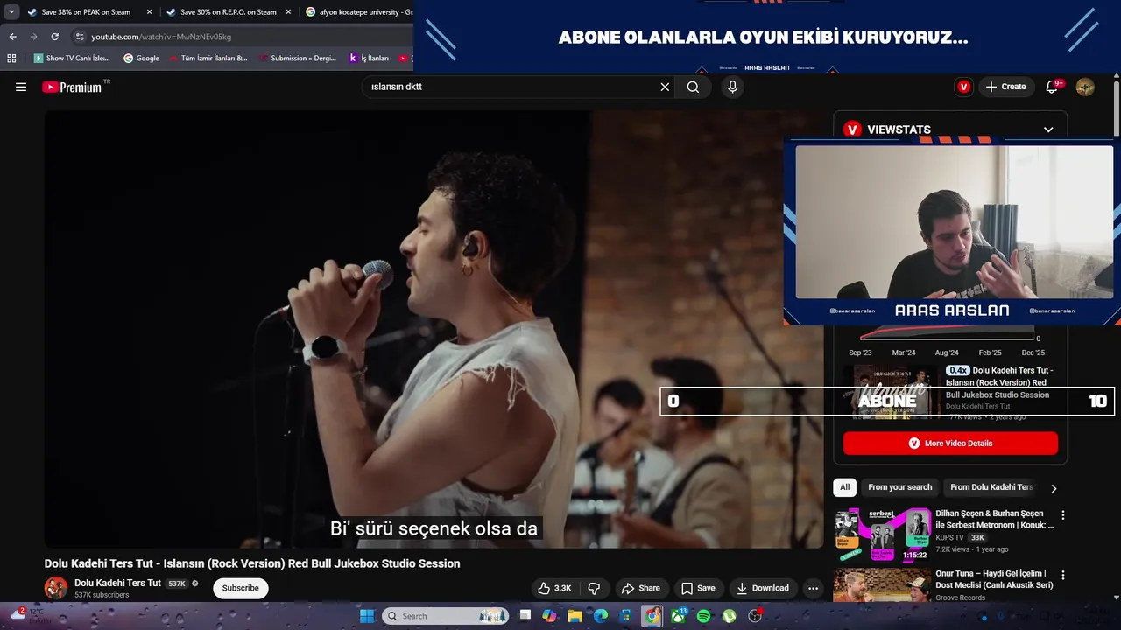The width and height of the screenshot is (1121, 630).
Task: Open Dilhan Şeşen & Burhan Şeşen video title
Action: tap(995, 519)
